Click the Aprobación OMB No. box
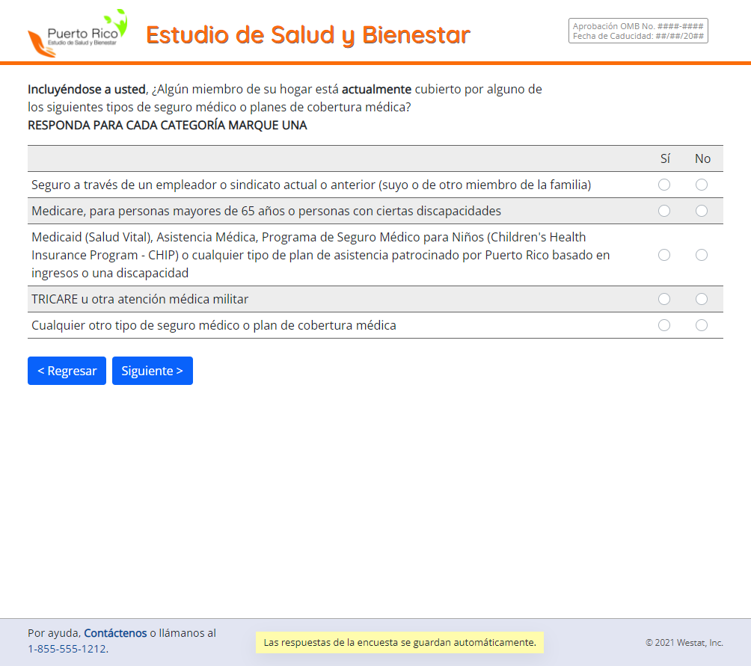The image size is (751, 666). (638, 31)
